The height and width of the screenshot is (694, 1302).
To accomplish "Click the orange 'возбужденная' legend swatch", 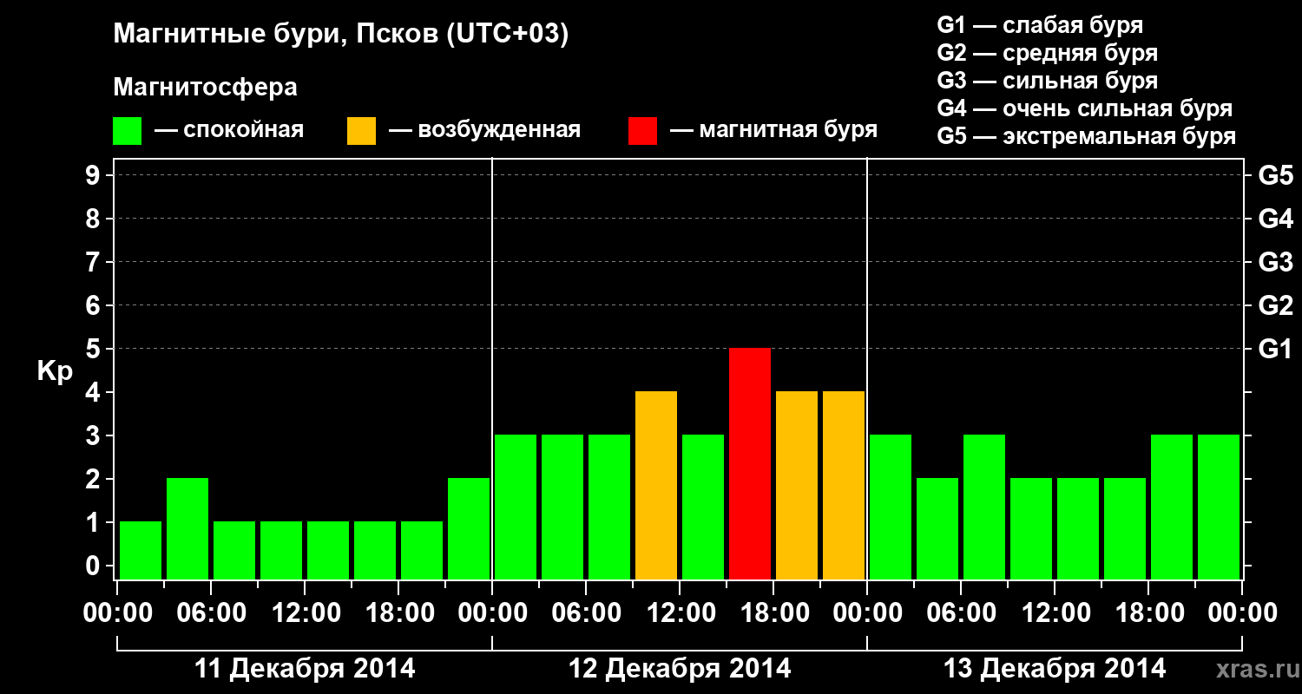I will pyautogui.click(x=361, y=131).
